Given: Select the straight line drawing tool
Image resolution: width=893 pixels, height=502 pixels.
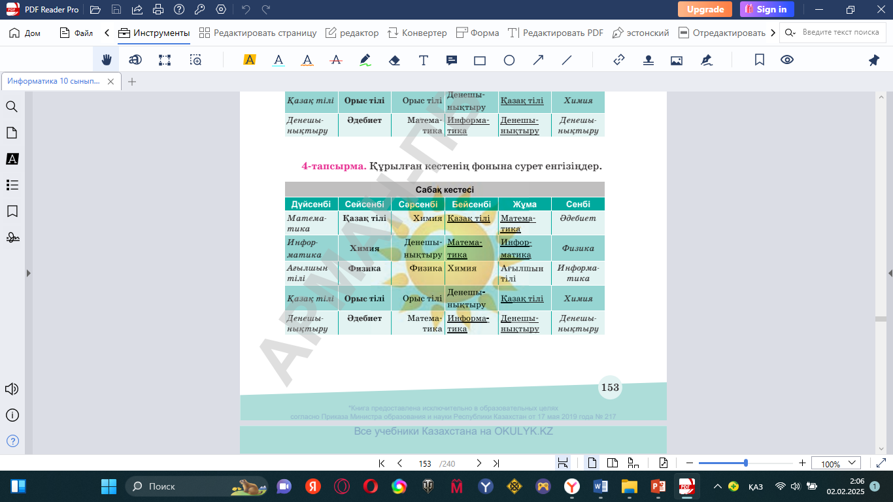Looking at the screenshot, I should [567, 60].
